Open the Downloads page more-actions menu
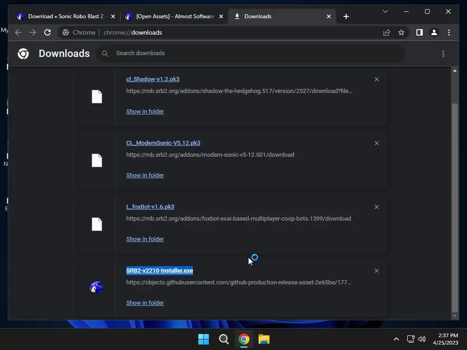 443,54
